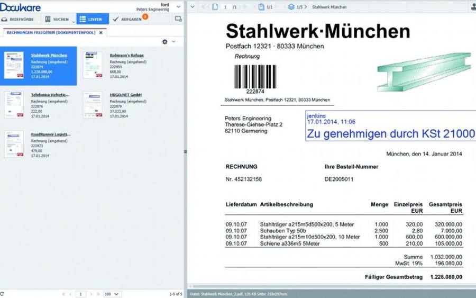
Task: Click the clipboard document icon
Action: pyautogui.click(x=261, y=7)
